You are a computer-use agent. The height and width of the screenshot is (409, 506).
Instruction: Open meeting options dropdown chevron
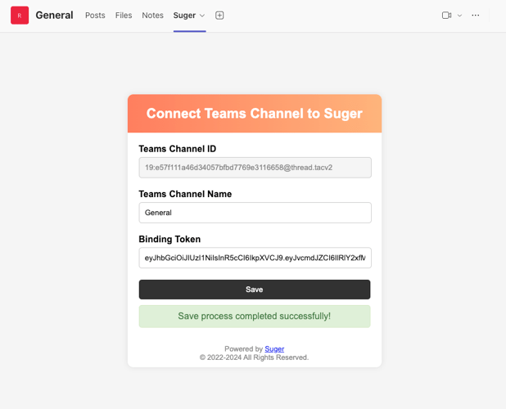coord(459,16)
